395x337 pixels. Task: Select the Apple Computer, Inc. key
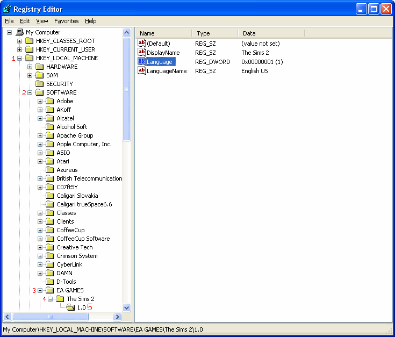point(84,144)
